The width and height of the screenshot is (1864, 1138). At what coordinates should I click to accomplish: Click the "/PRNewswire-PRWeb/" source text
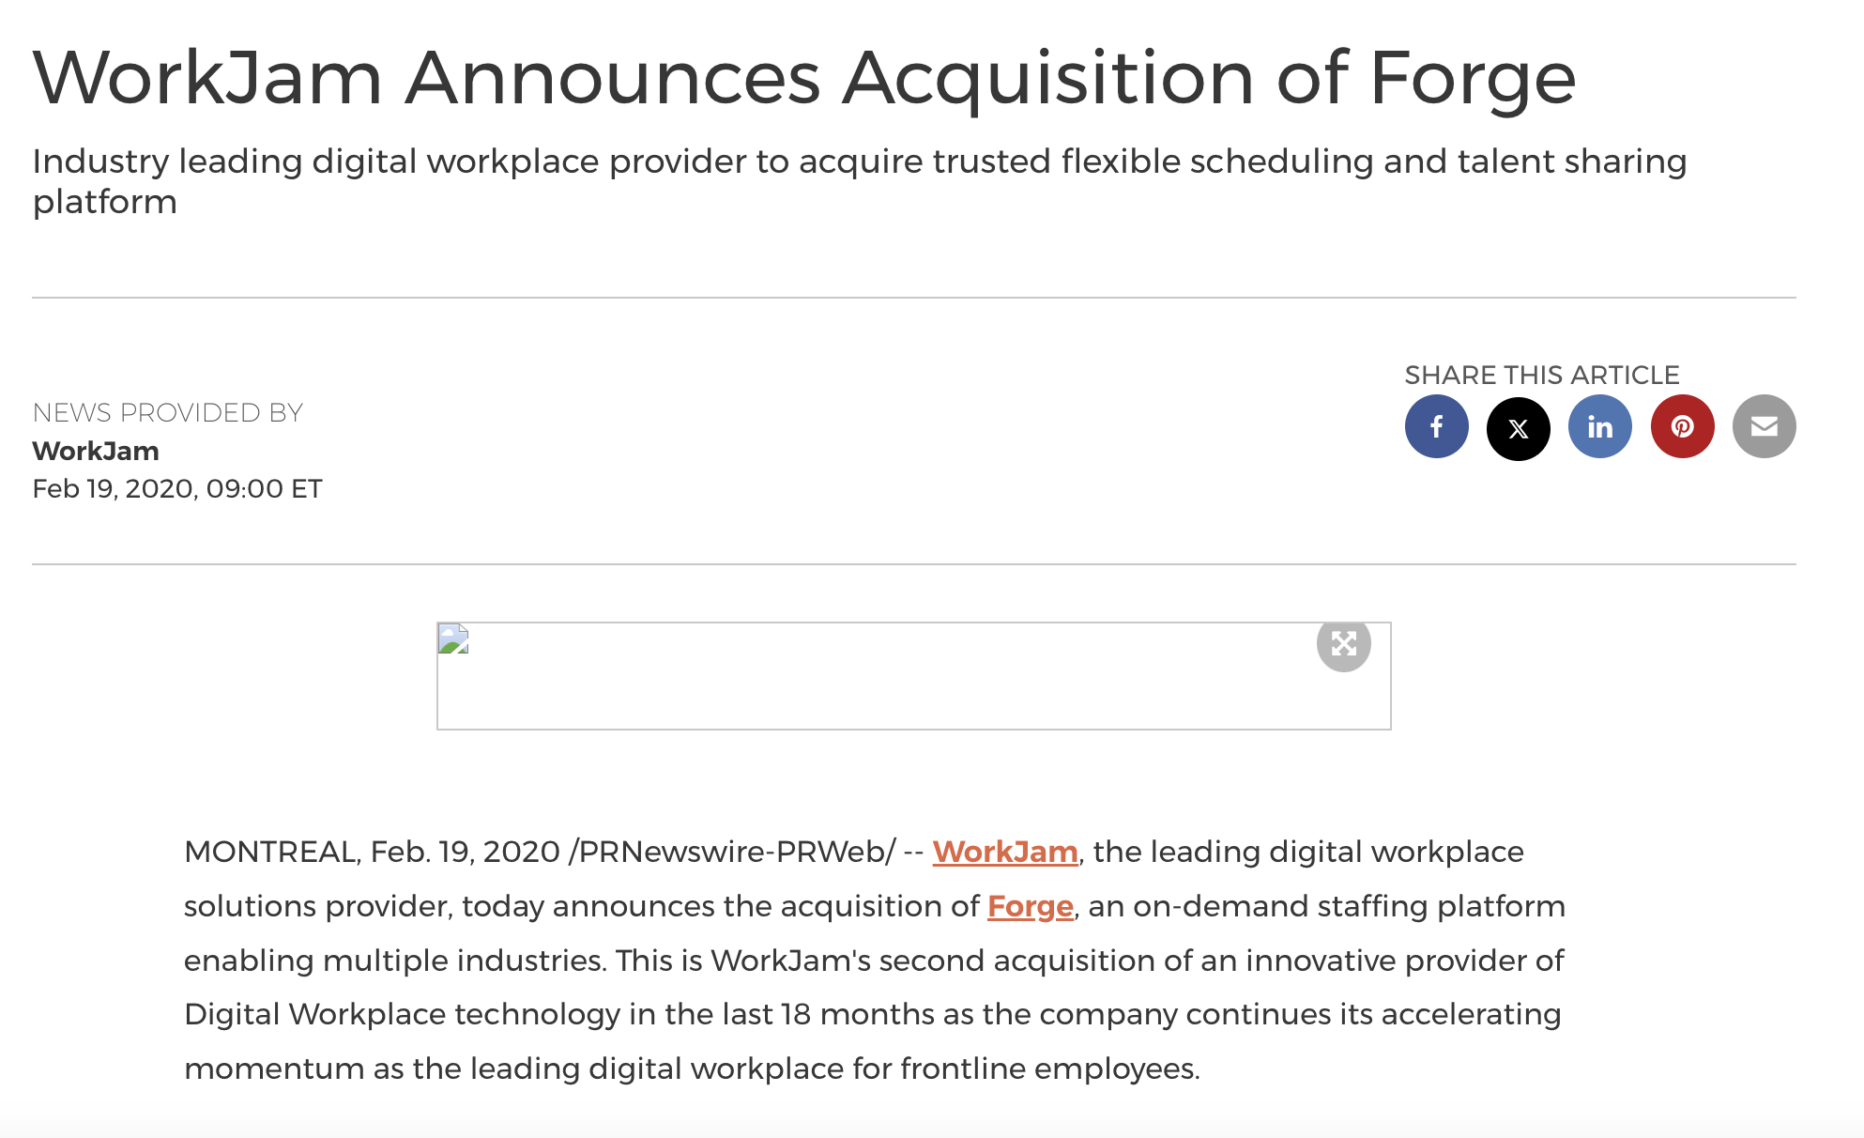(x=732, y=852)
